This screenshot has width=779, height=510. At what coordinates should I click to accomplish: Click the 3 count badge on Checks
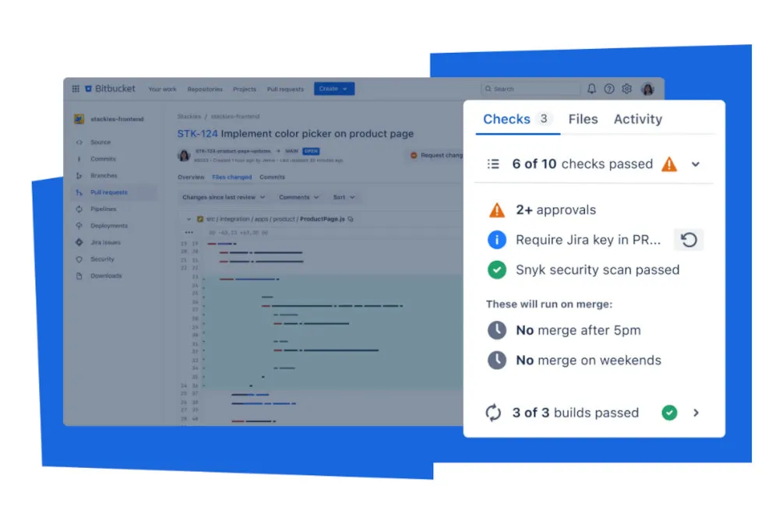coord(544,118)
